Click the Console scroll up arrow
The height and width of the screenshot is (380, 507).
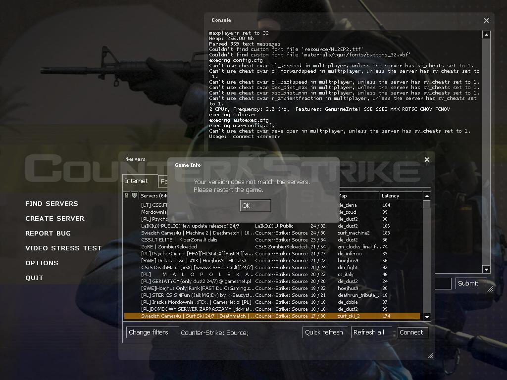486,34
